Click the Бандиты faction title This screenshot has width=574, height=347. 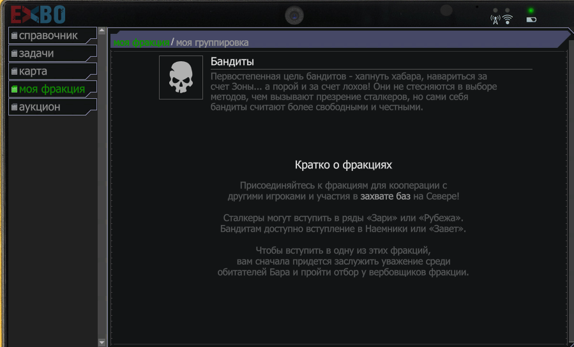pyautogui.click(x=232, y=62)
